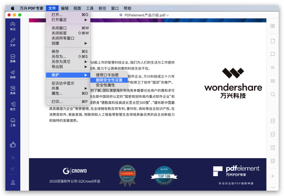Select the 密文 (Redact) sidebar tool
Screen dimensions: 284x196
[13, 106]
